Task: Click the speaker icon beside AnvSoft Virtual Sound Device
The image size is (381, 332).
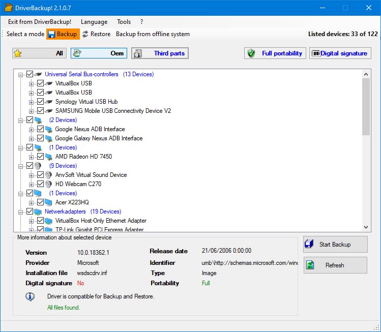Action: [48, 175]
